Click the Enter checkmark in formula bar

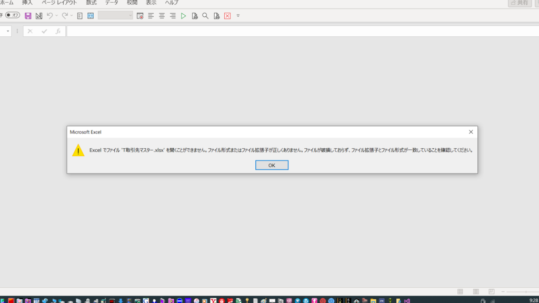44,31
